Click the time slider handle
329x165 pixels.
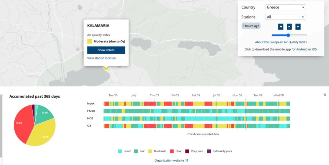point(288,35)
